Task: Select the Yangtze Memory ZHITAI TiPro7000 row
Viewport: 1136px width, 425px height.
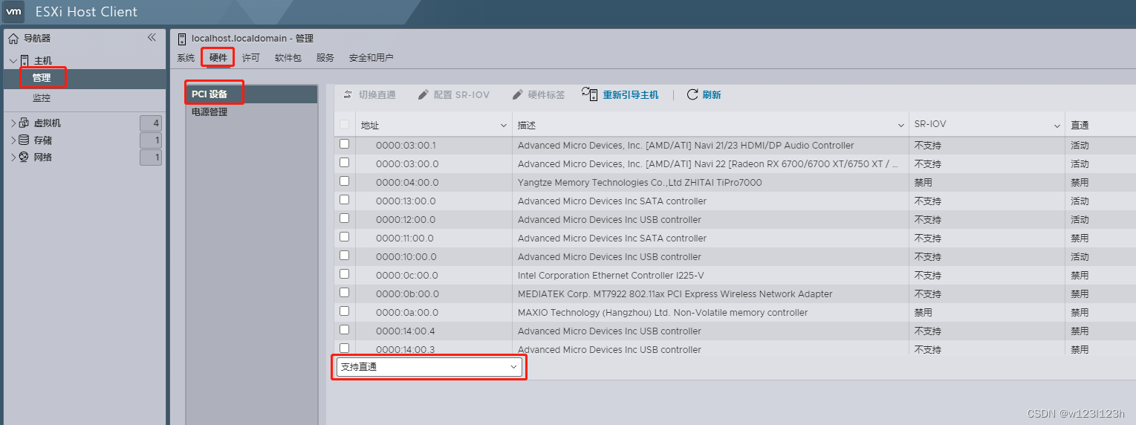Action: (x=735, y=182)
